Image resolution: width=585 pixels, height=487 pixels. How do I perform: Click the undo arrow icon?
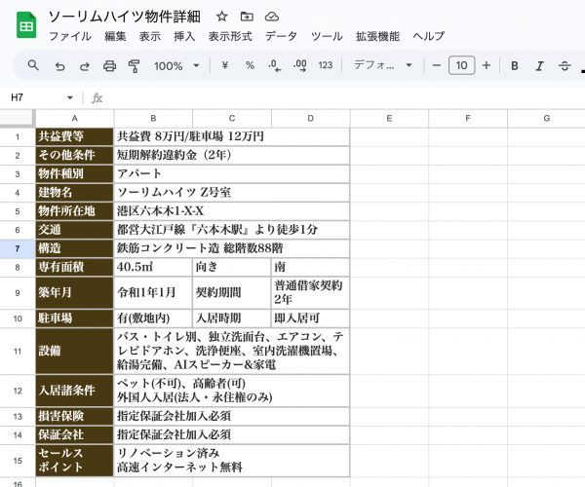pos(59,65)
